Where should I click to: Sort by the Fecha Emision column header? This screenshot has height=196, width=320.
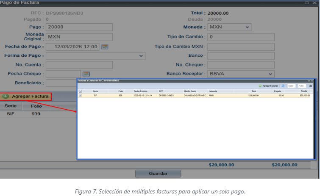(x=140, y=91)
